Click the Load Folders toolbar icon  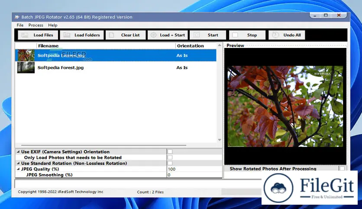click(x=66, y=35)
